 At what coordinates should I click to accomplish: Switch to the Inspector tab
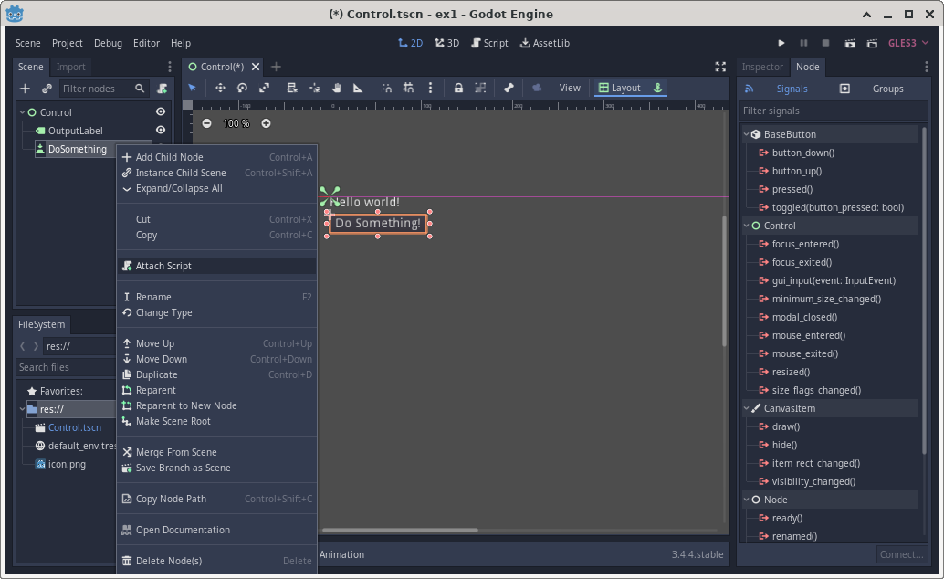[x=762, y=67]
